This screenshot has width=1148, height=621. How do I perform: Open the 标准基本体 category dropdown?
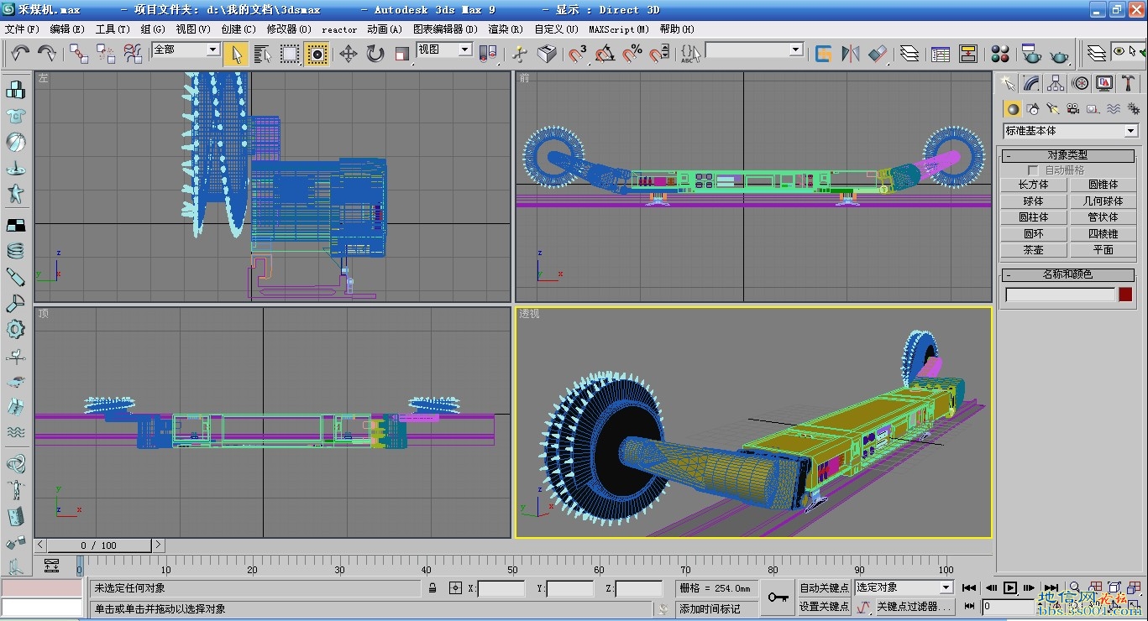pyautogui.click(x=1070, y=131)
